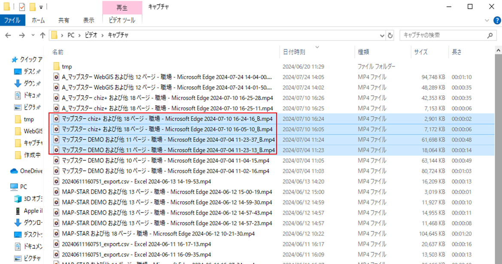This screenshot has width=502, height=264.
Task: Switch to the ホーム ribbon tab
Action: (x=38, y=20)
